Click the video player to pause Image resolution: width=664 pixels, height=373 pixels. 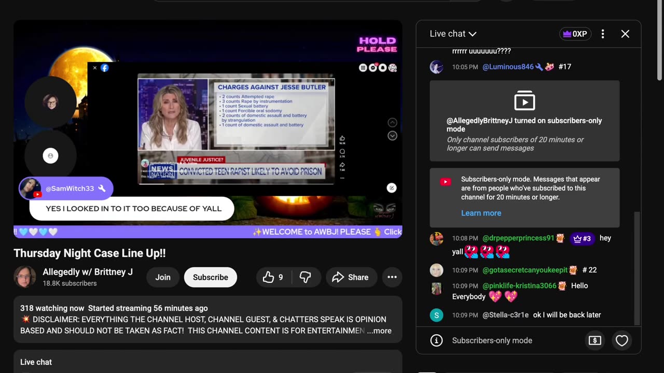pyautogui.click(x=208, y=128)
